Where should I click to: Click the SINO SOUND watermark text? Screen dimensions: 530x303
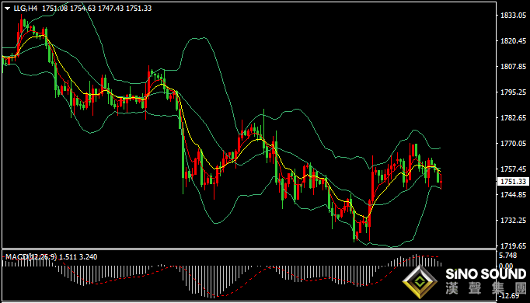486,274
